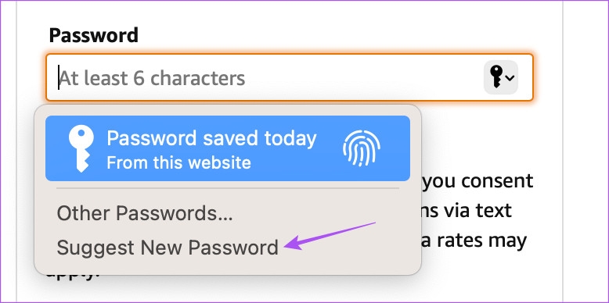Focus the password field with placeholder text

[x=290, y=77]
